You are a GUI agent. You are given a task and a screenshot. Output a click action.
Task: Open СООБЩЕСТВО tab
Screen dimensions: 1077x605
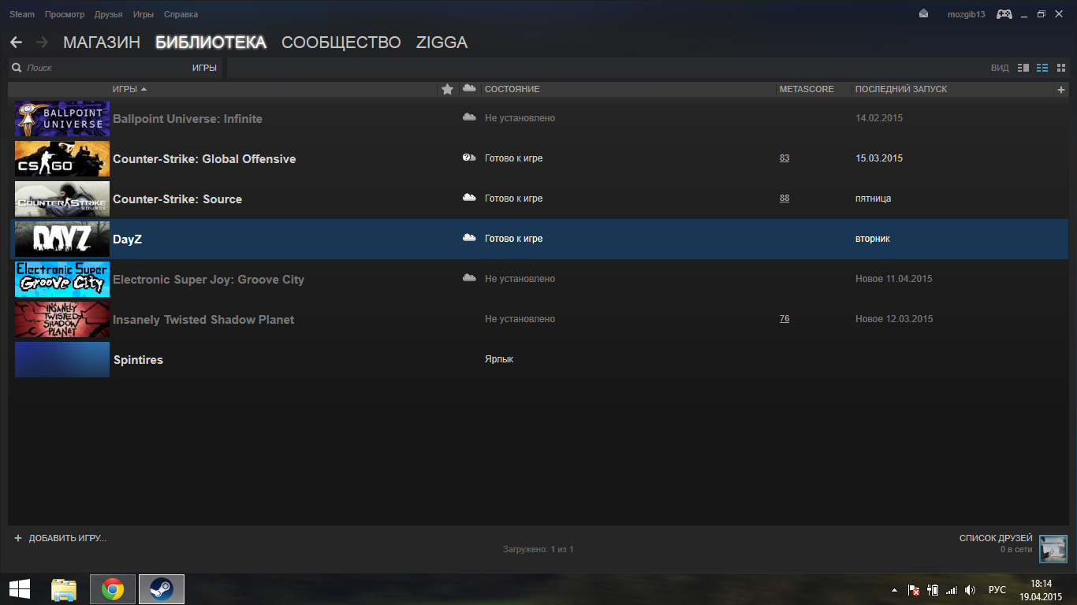pyautogui.click(x=341, y=43)
